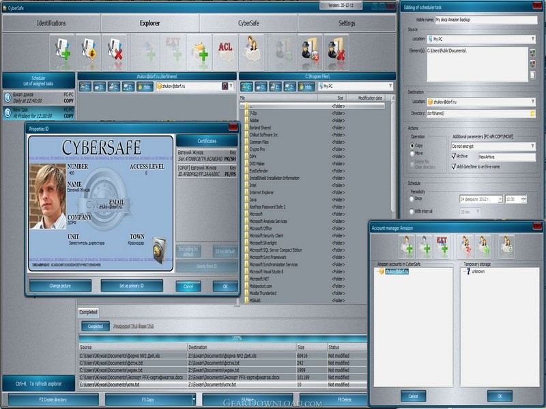The height and width of the screenshot is (409, 546).
Task: Switch to the Identifications tab
Action: pos(51,23)
